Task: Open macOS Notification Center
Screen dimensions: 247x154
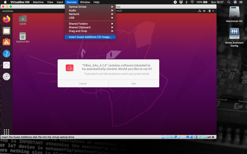Action: point(241,2)
